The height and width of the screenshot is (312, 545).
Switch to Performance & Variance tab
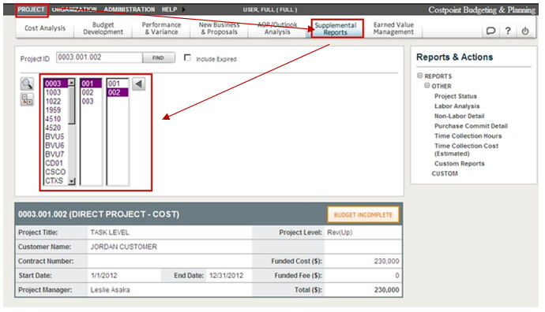(x=161, y=28)
